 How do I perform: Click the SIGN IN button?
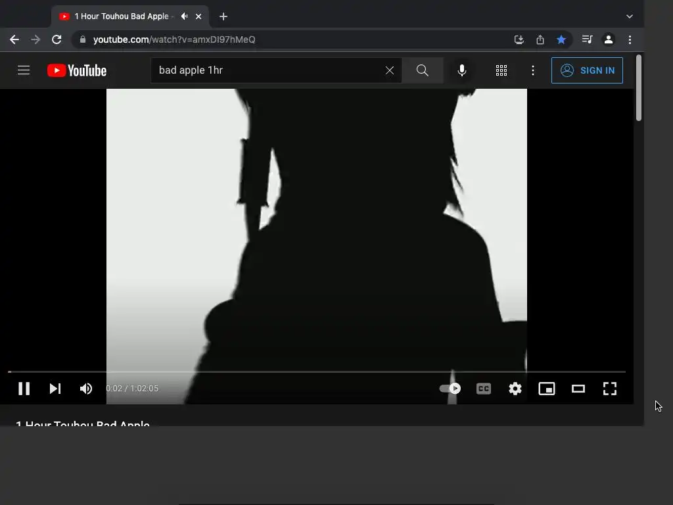coord(587,70)
